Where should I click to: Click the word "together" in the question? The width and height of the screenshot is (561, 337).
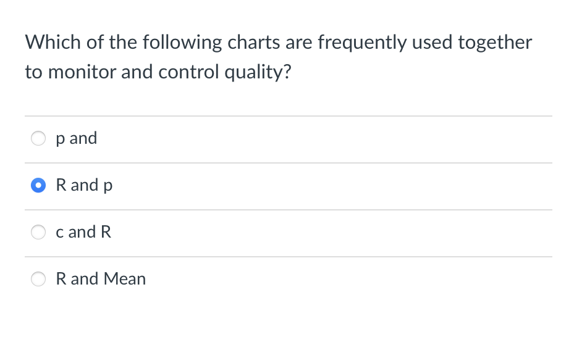point(494,43)
